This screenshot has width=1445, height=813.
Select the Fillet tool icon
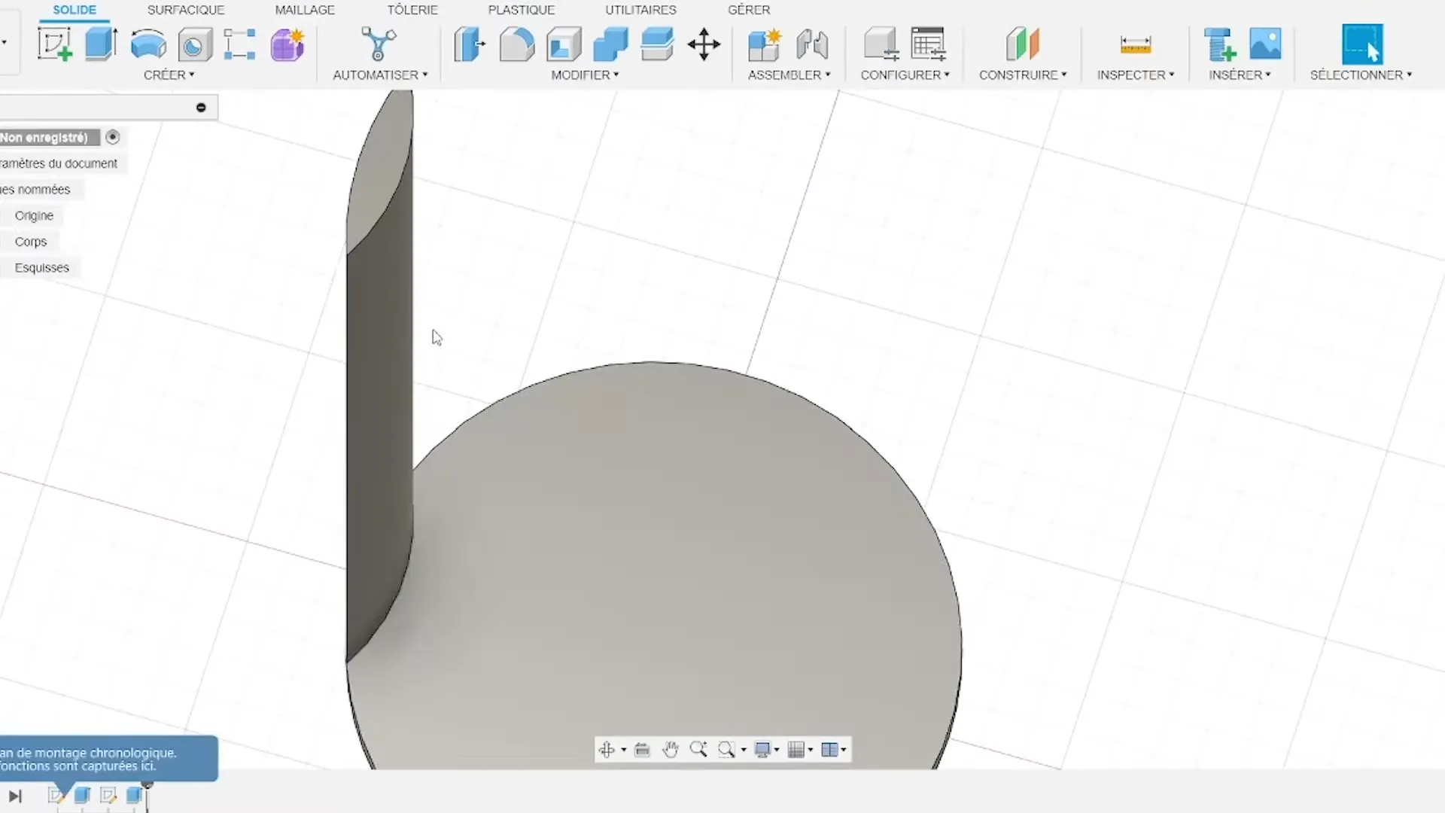pos(517,44)
